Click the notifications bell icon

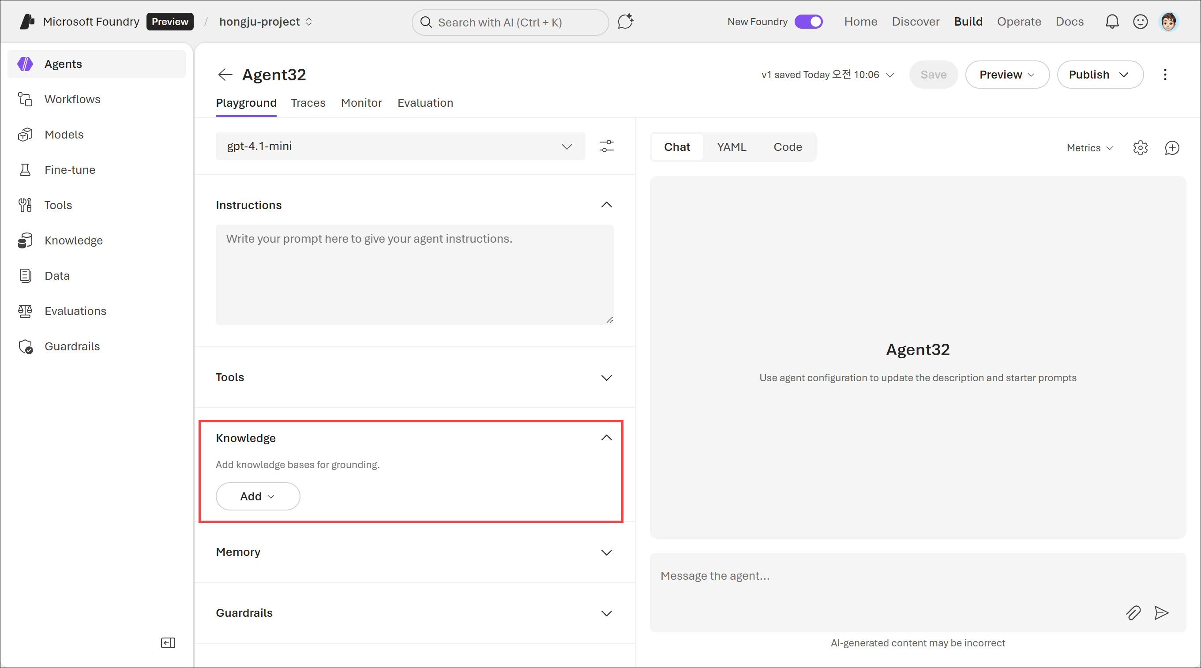point(1112,22)
